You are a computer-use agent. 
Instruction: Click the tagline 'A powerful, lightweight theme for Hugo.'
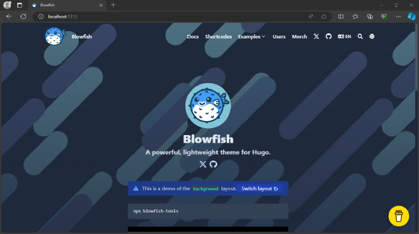208,152
